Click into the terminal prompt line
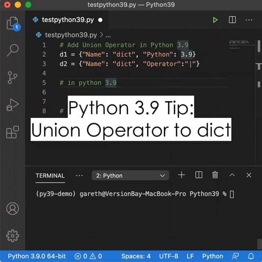The width and height of the screenshot is (262, 262). click(135, 194)
